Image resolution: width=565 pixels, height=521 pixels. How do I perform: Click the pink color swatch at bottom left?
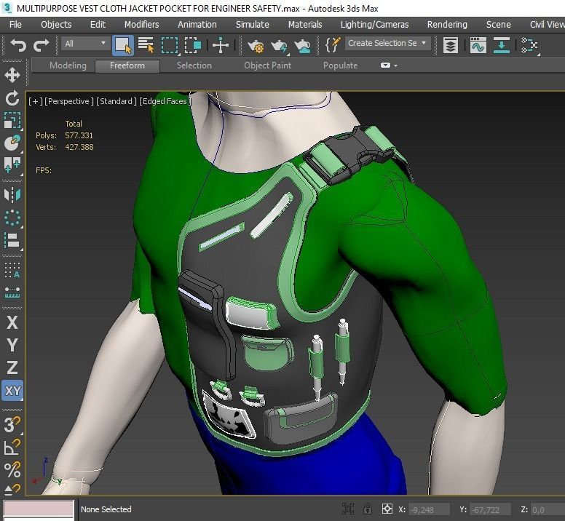38,509
